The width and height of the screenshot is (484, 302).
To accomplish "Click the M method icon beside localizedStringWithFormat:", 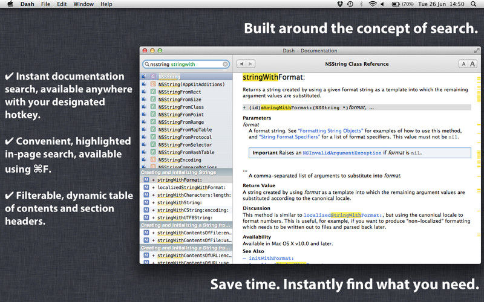I will click(146, 187).
